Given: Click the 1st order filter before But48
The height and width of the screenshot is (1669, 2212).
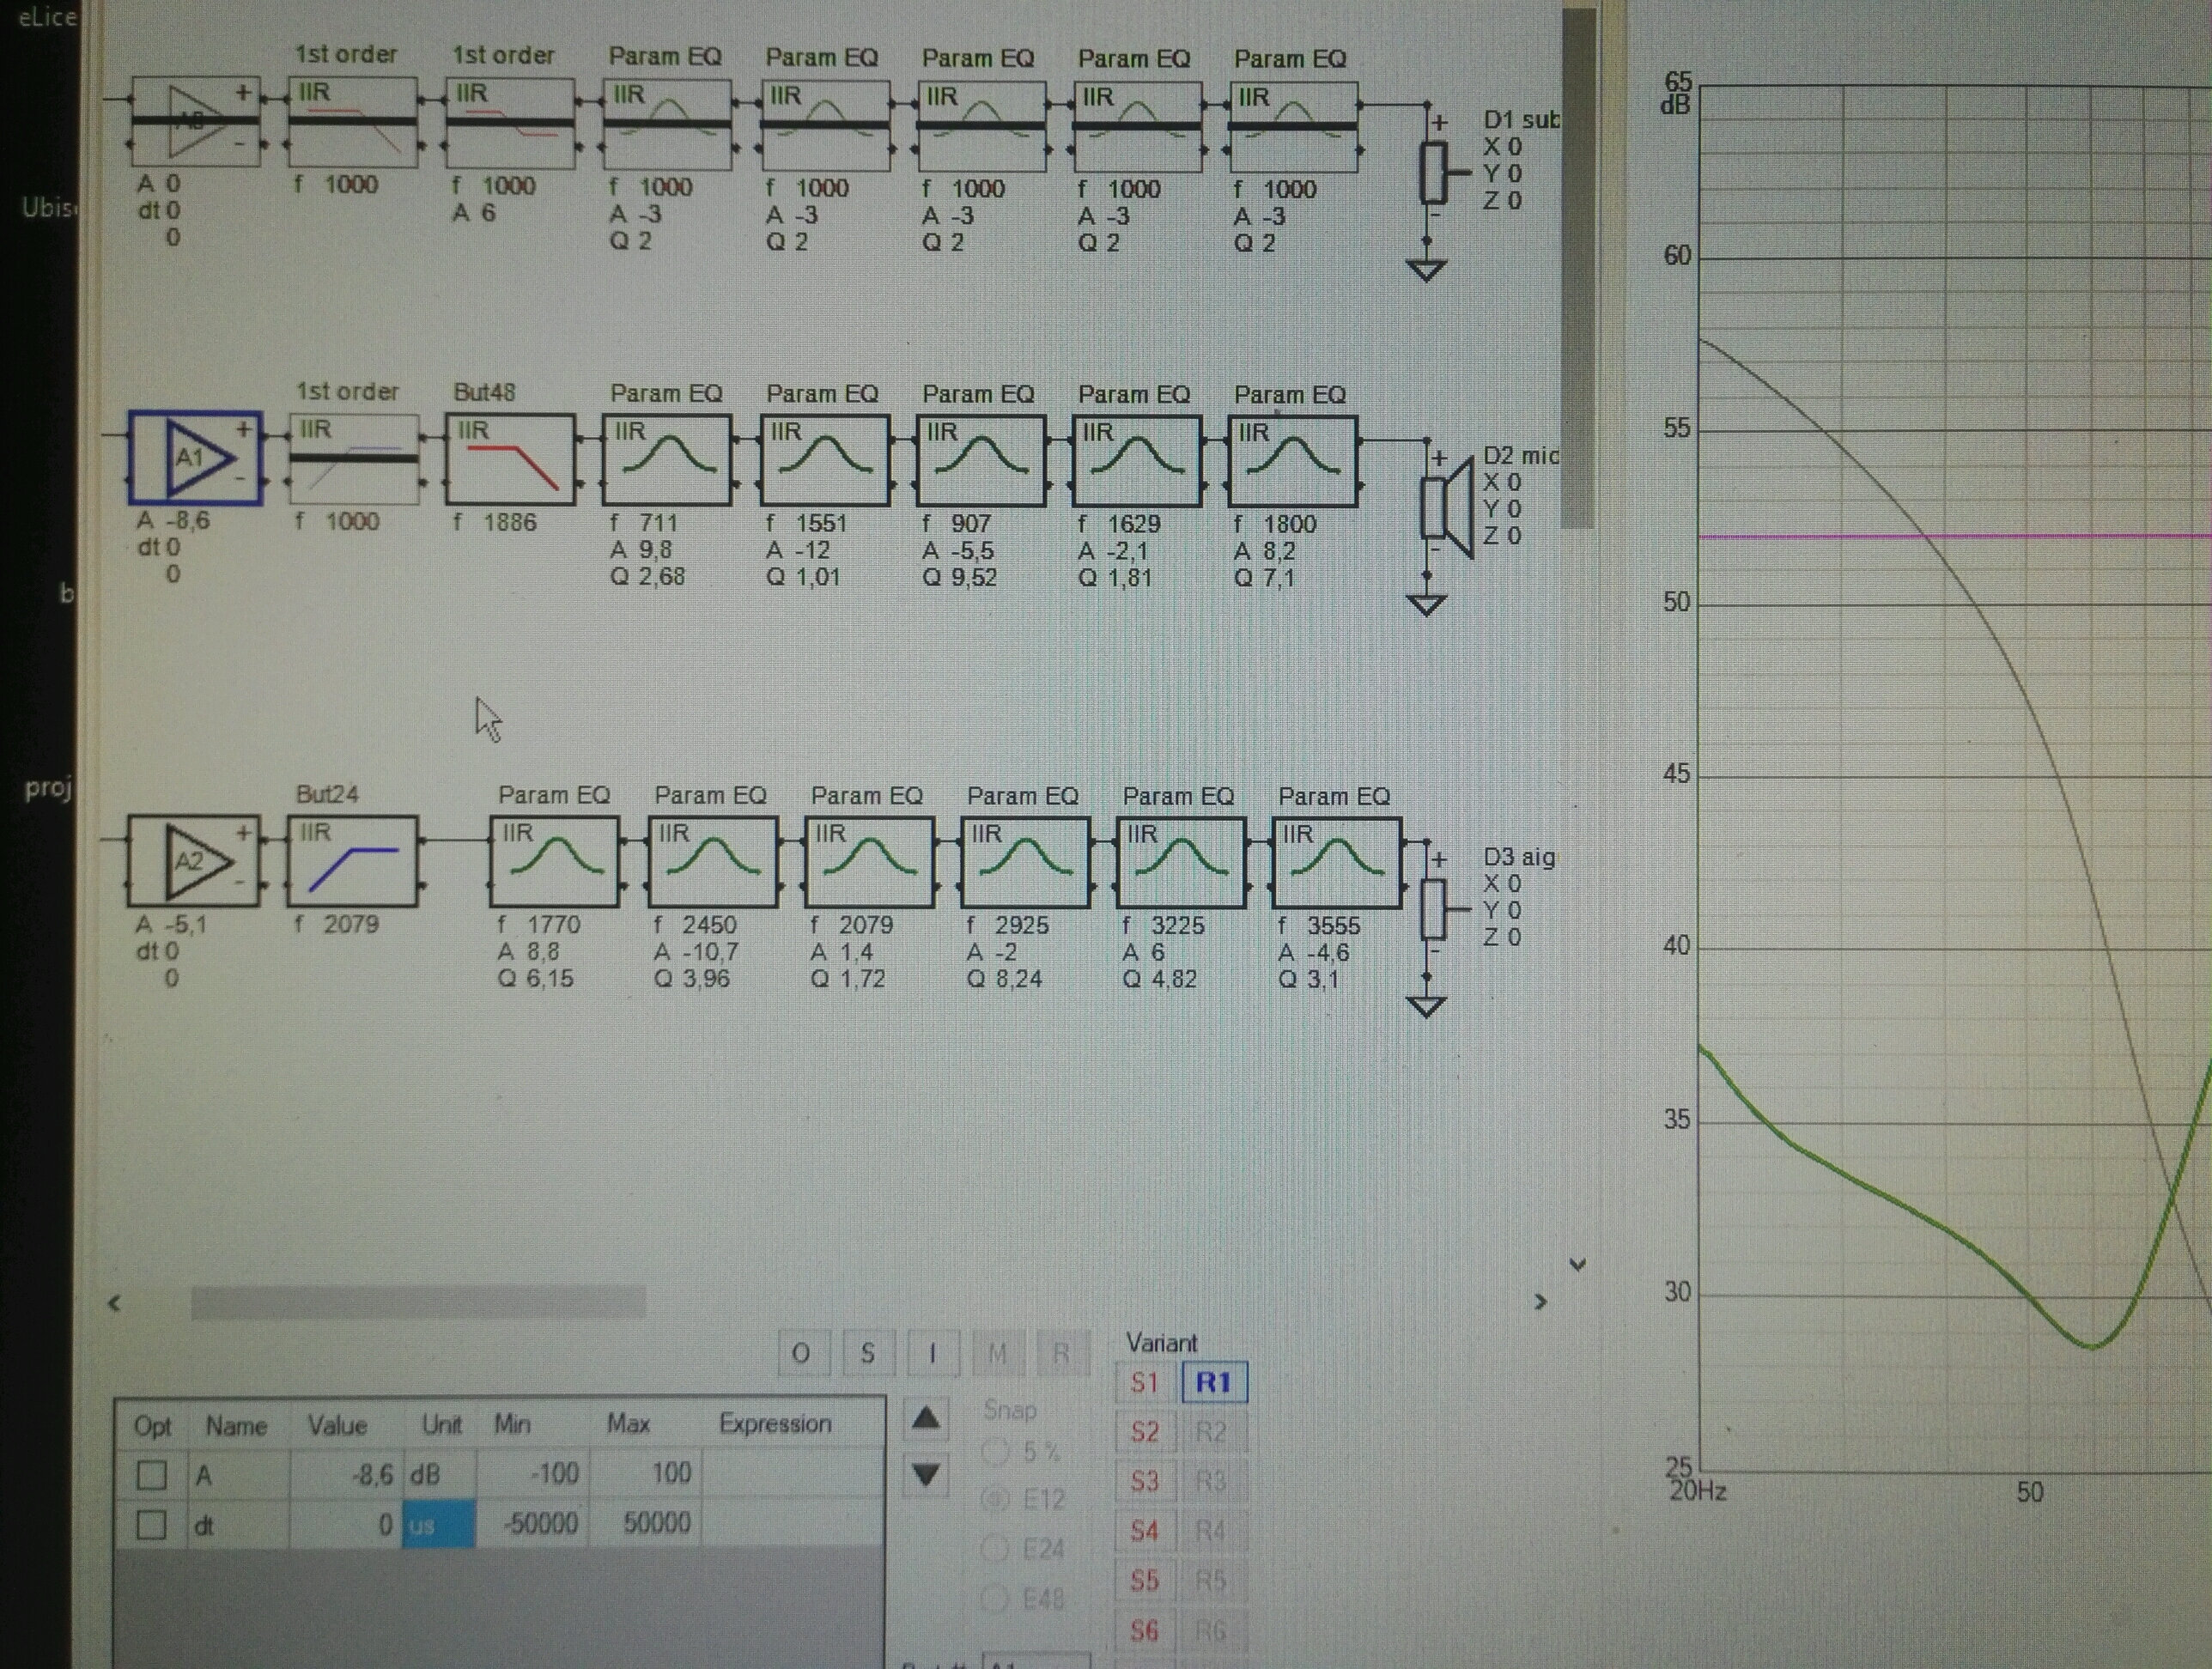Looking at the screenshot, I should coord(353,460).
